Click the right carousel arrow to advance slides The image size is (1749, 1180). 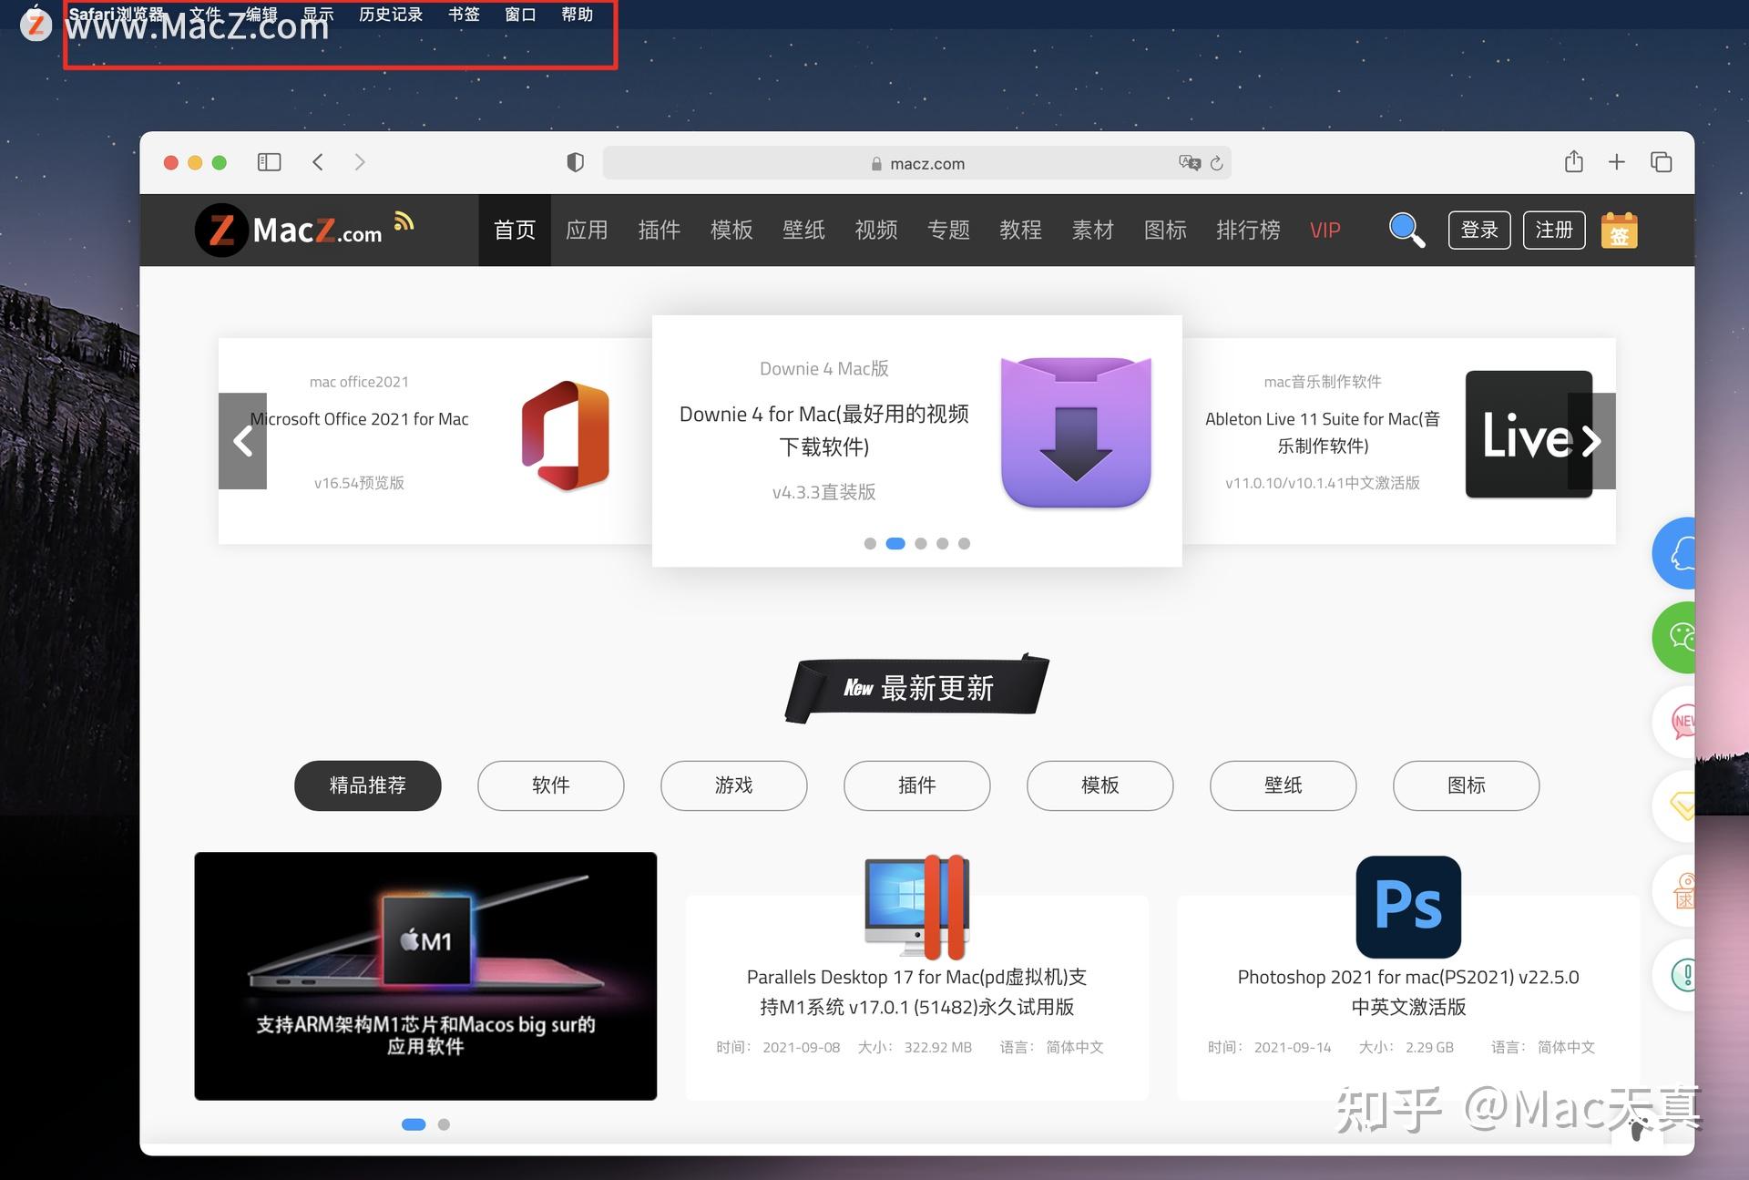tap(1592, 440)
